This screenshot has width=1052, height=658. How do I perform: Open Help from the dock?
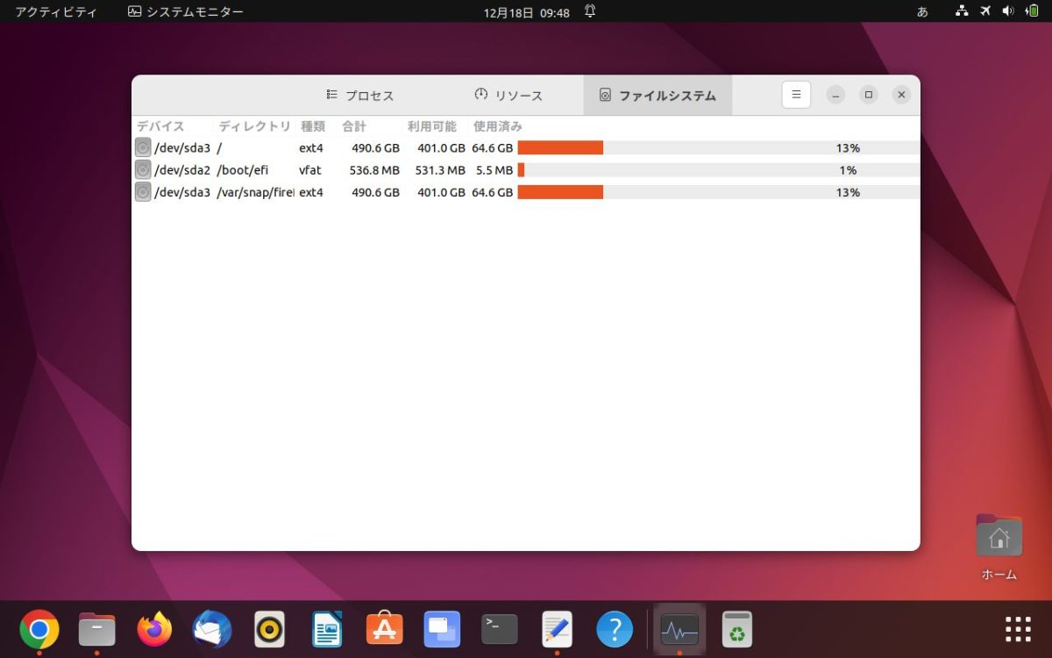(x=615, y=629)
